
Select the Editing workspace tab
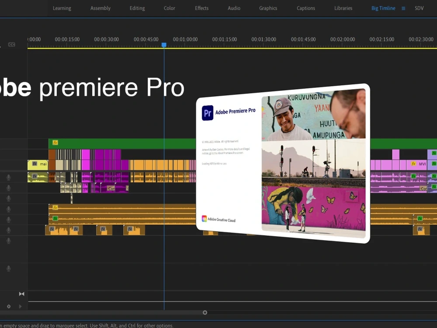tap(137, 8)
